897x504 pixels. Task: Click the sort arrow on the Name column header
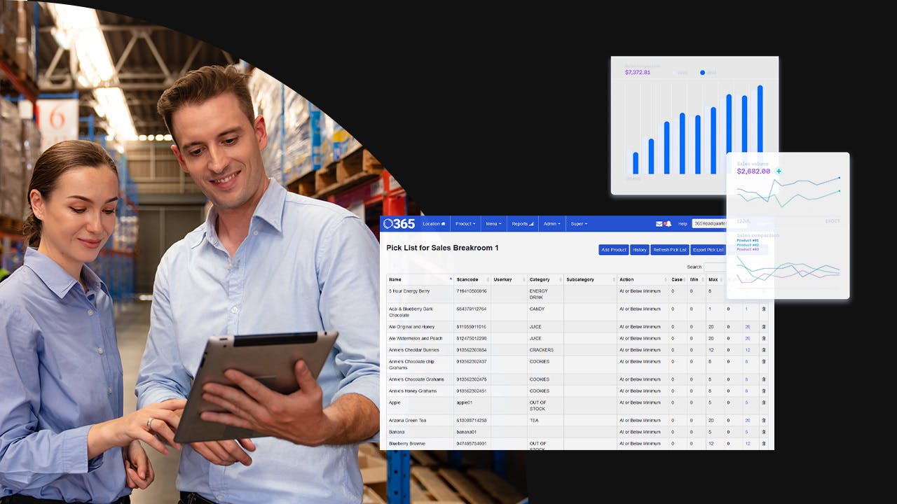click(450, 279)
